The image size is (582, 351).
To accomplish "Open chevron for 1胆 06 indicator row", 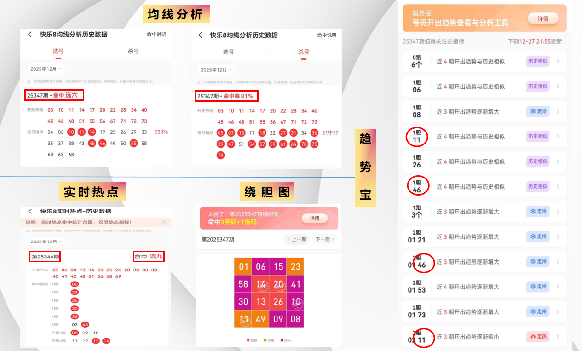I will 559,86.
